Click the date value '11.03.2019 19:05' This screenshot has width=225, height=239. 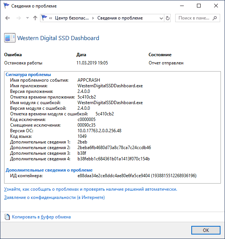[x=92, y=63]
